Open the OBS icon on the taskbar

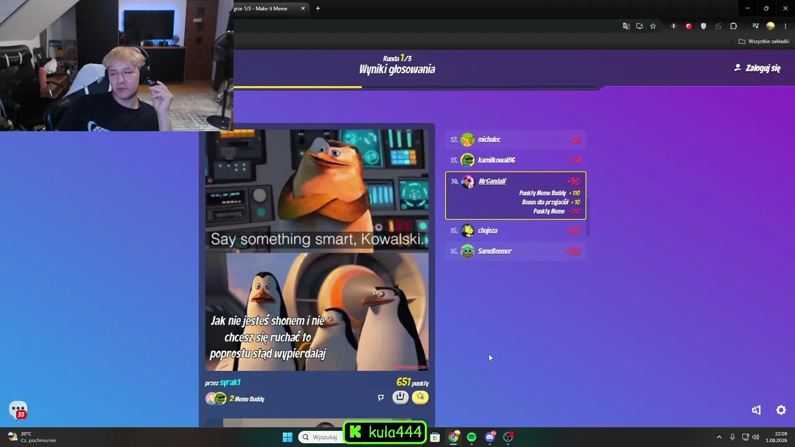(x=508, y=437)
